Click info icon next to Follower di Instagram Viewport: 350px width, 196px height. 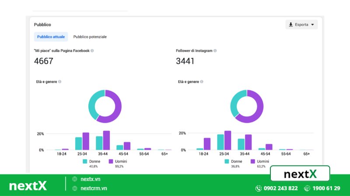[x=215, y=51]
